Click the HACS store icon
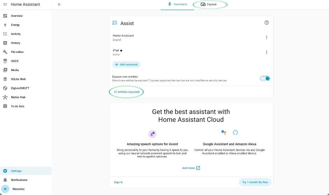This screenshot has width=329, height=195. click(5, 61)
